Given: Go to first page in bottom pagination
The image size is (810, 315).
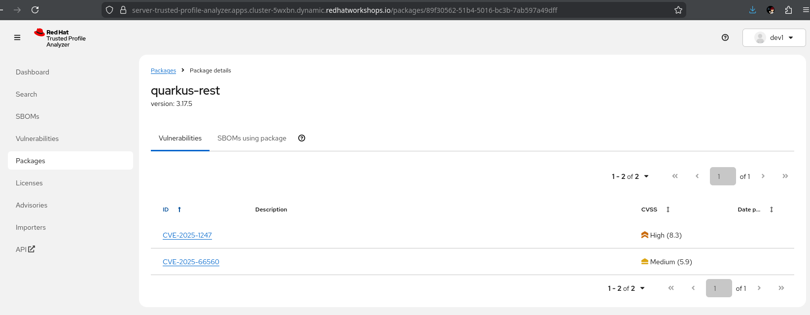Looking at the screenshot, I should click(x=671, y=288).
